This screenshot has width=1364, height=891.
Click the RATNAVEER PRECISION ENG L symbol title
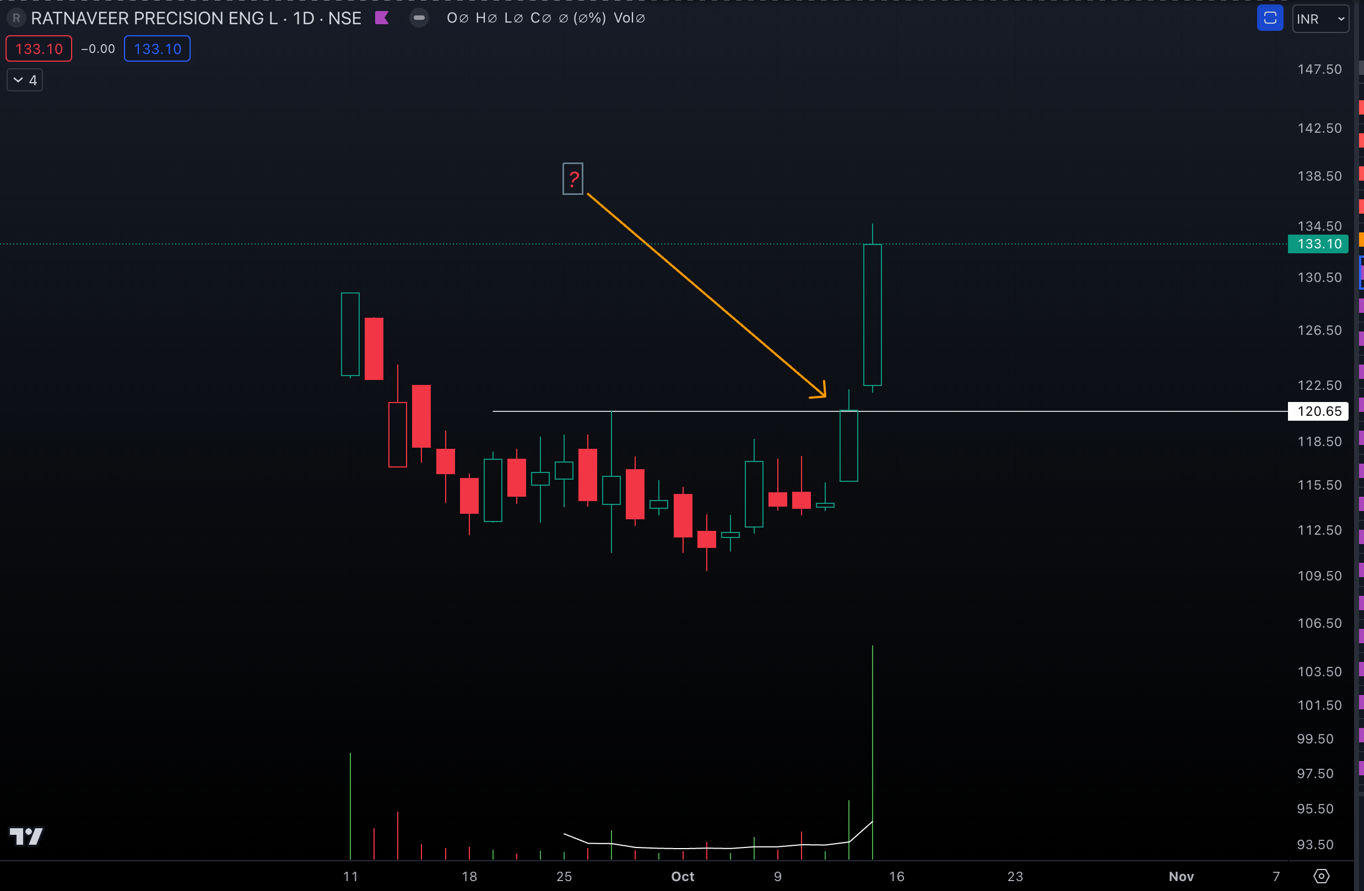(x=154, y=18)
